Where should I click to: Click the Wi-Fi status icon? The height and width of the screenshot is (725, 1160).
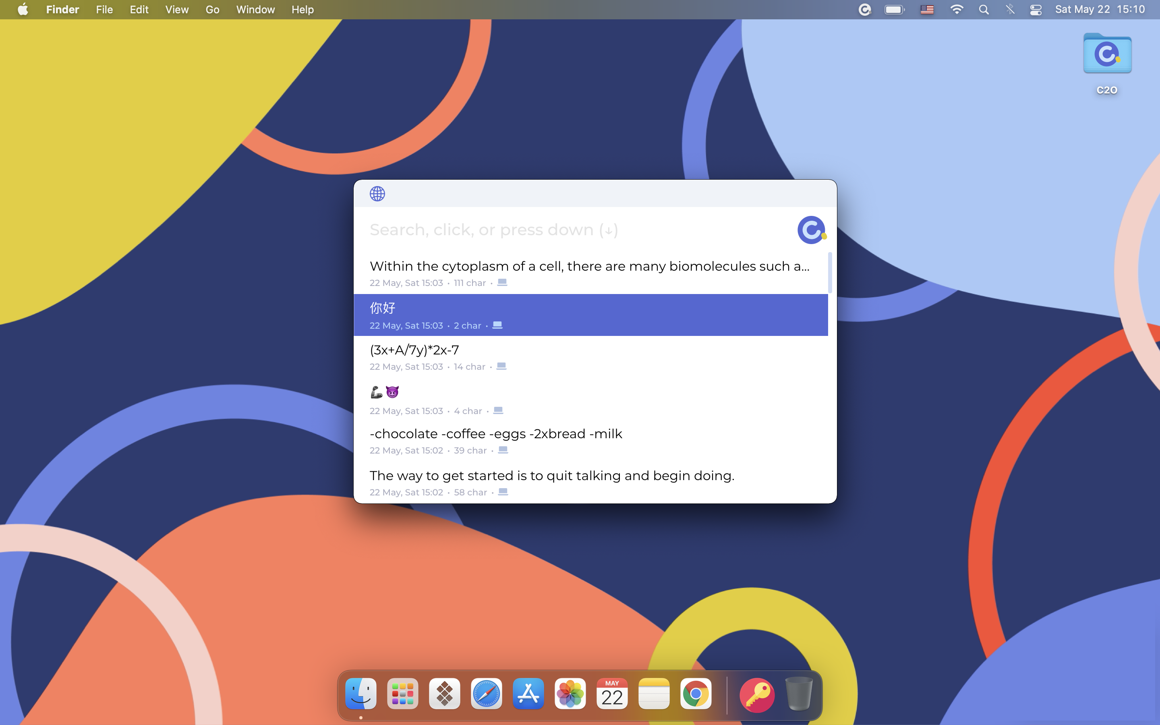point(956,10)
